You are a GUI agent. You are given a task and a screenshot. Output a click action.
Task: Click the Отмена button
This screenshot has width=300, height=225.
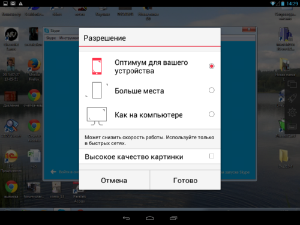tap(114, 180)
